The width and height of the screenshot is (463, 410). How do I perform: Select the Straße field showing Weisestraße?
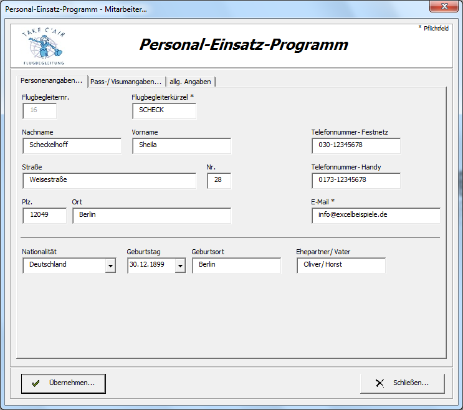(109, 180)
